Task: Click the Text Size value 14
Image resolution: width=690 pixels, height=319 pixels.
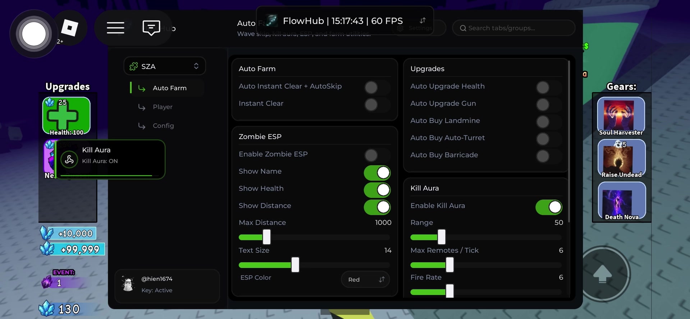Action: 388,250
